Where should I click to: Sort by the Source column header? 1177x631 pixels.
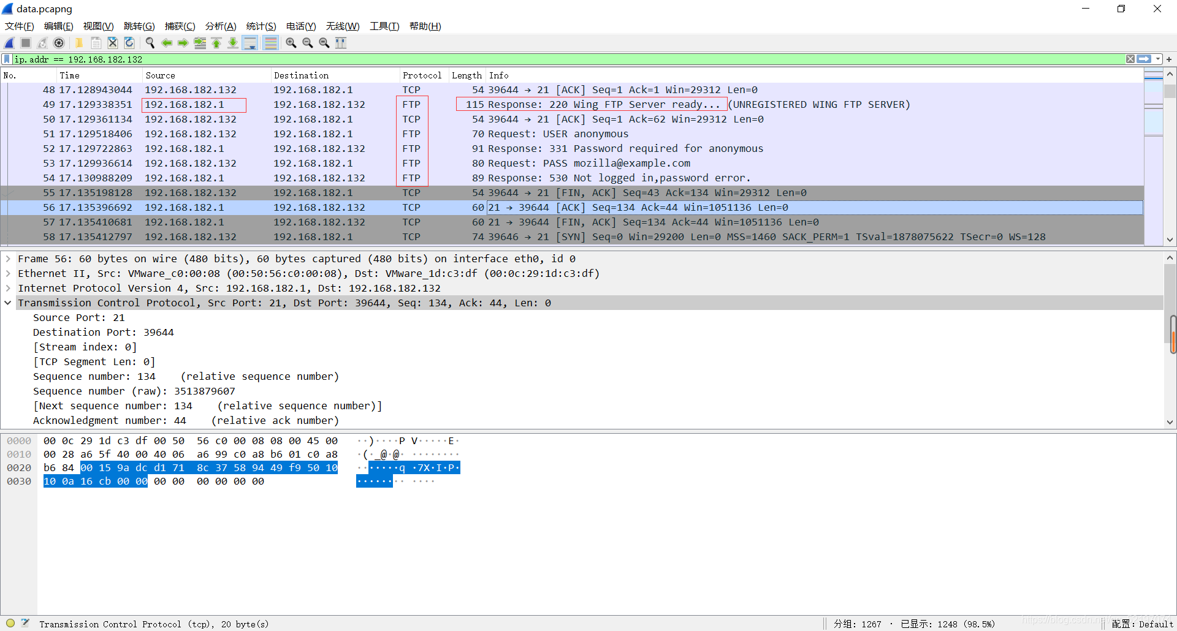207,75
